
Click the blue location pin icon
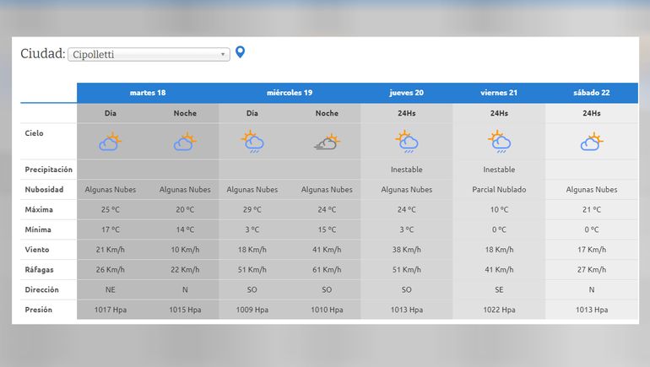click(x=241, y=52)
